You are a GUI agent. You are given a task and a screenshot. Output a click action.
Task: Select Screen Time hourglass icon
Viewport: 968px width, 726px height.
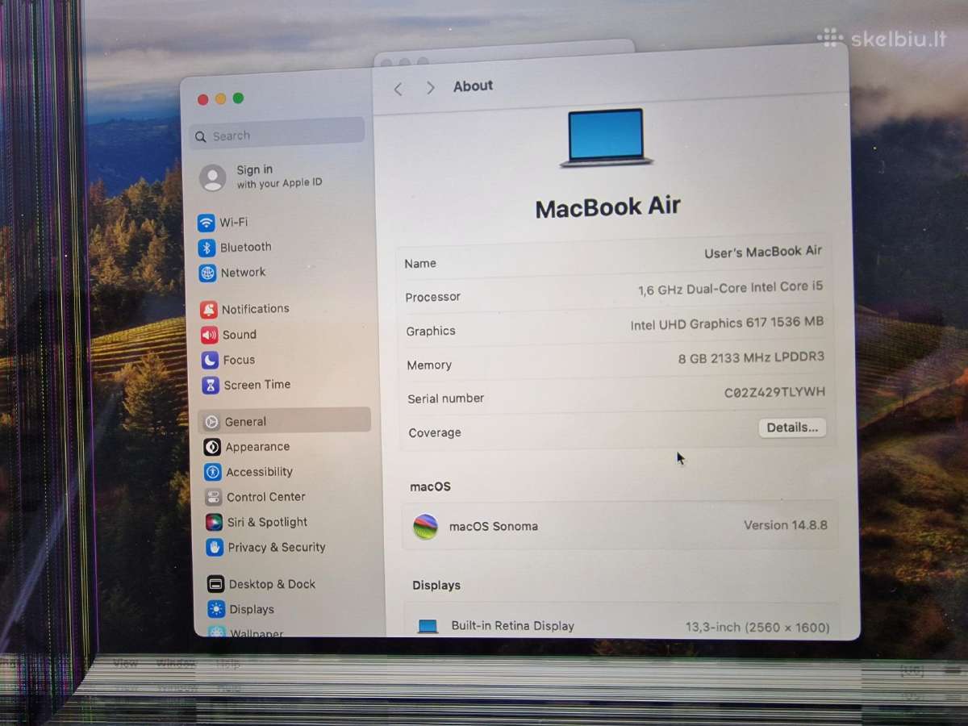(211, 386)
